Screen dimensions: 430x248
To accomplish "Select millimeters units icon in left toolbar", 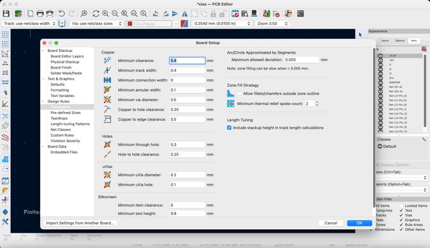I will [5, 81].
